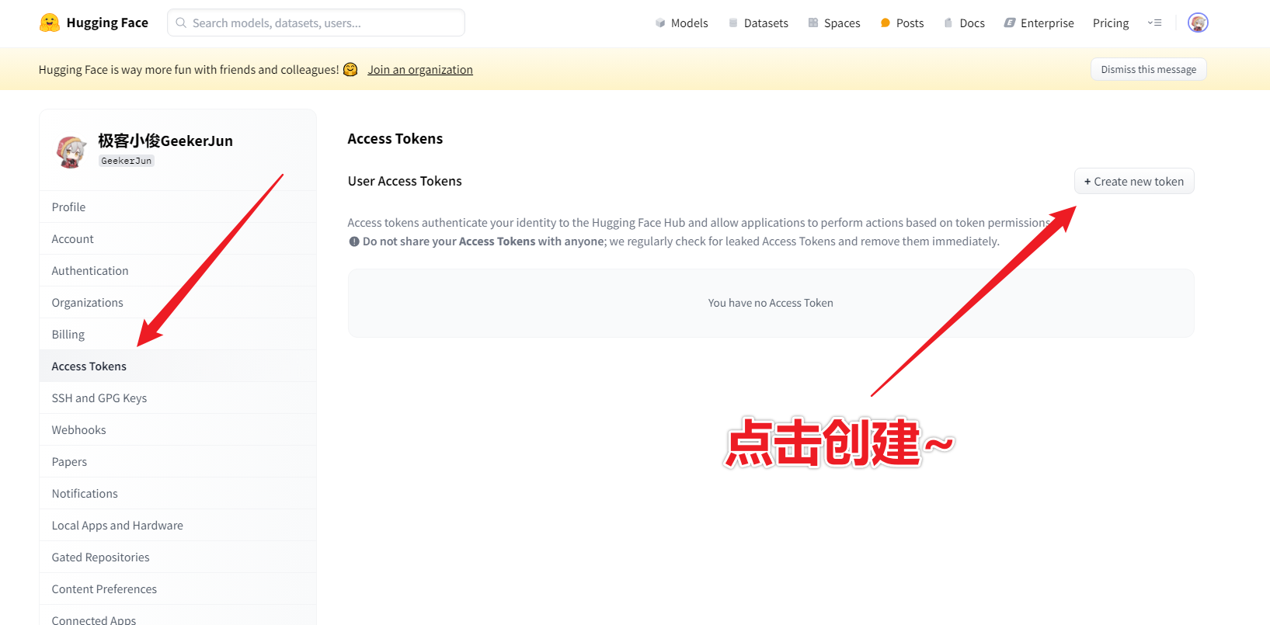Click the Enterprise icon in the navigation bar
Image resolution: width=1270 pixels, height=625 pixels.
[x=1010, y=23]
